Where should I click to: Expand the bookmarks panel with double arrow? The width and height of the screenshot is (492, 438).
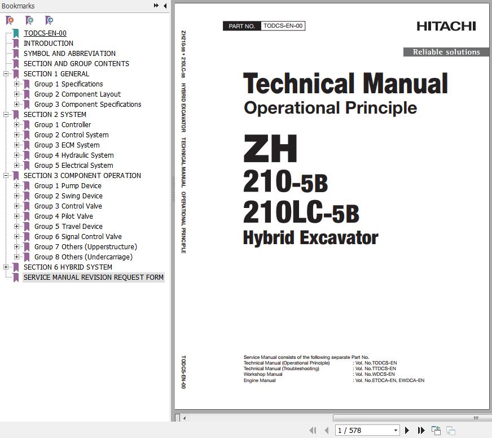pyautogui.click(x=156, y=6)
